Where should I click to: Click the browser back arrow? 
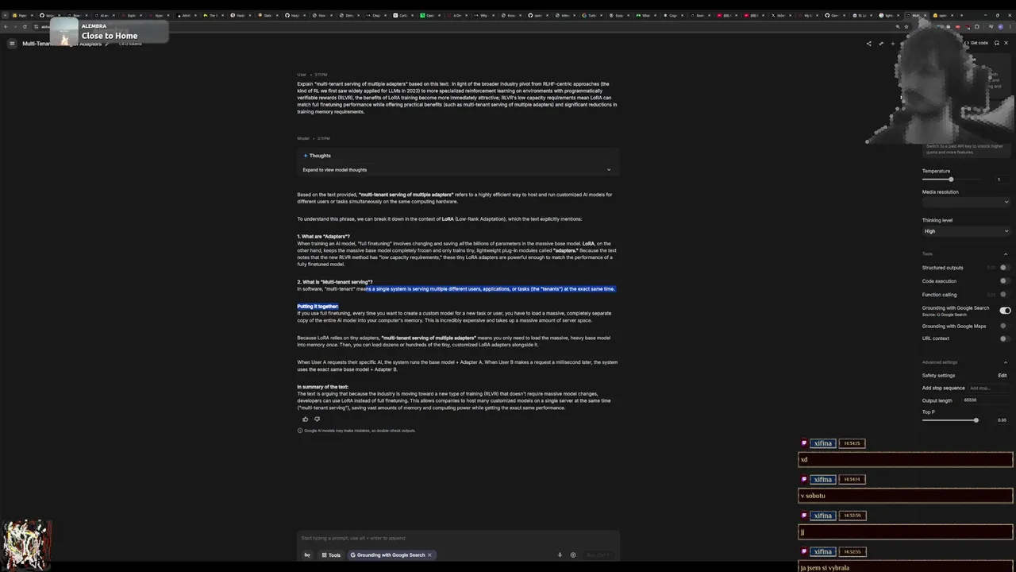[6, 26]
